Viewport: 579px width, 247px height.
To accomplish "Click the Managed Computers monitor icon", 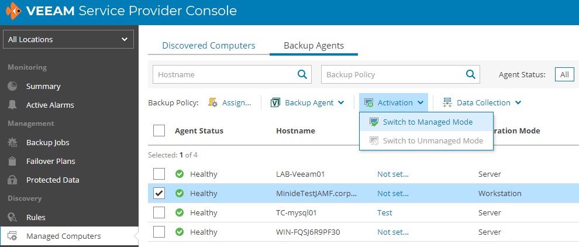I will pyautogui.click(x=12, y=236).
